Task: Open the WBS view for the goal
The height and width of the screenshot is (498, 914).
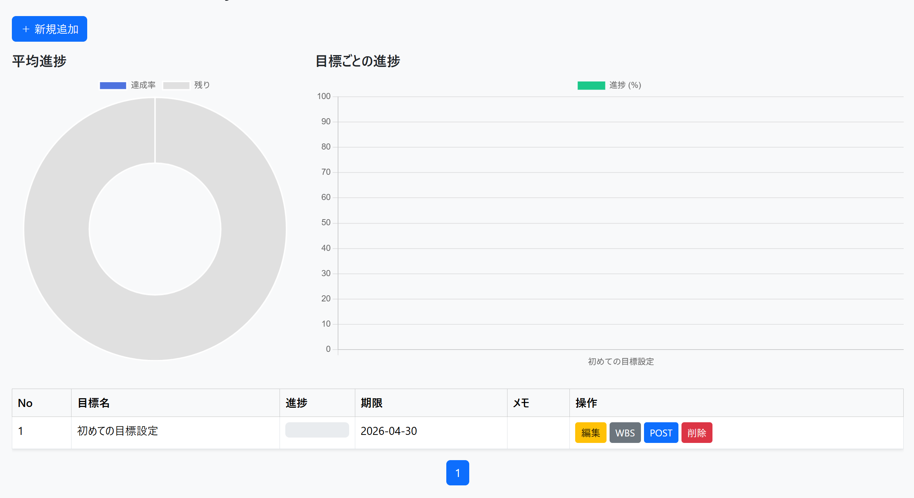Action: [625, 432]
